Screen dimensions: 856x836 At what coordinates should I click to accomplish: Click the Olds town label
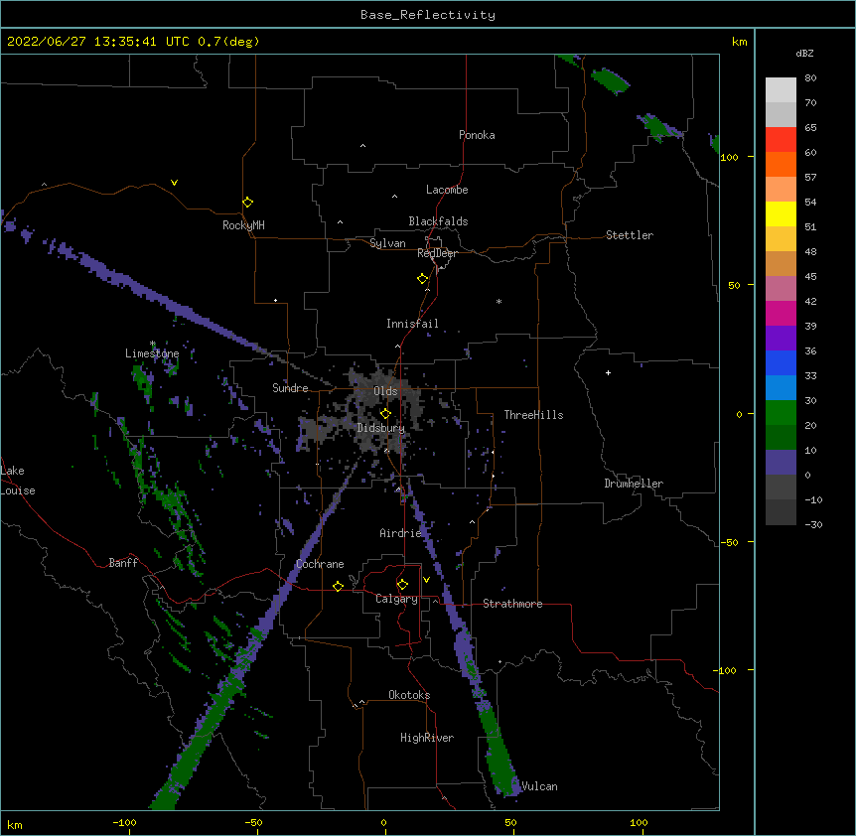tap(385, 391)
